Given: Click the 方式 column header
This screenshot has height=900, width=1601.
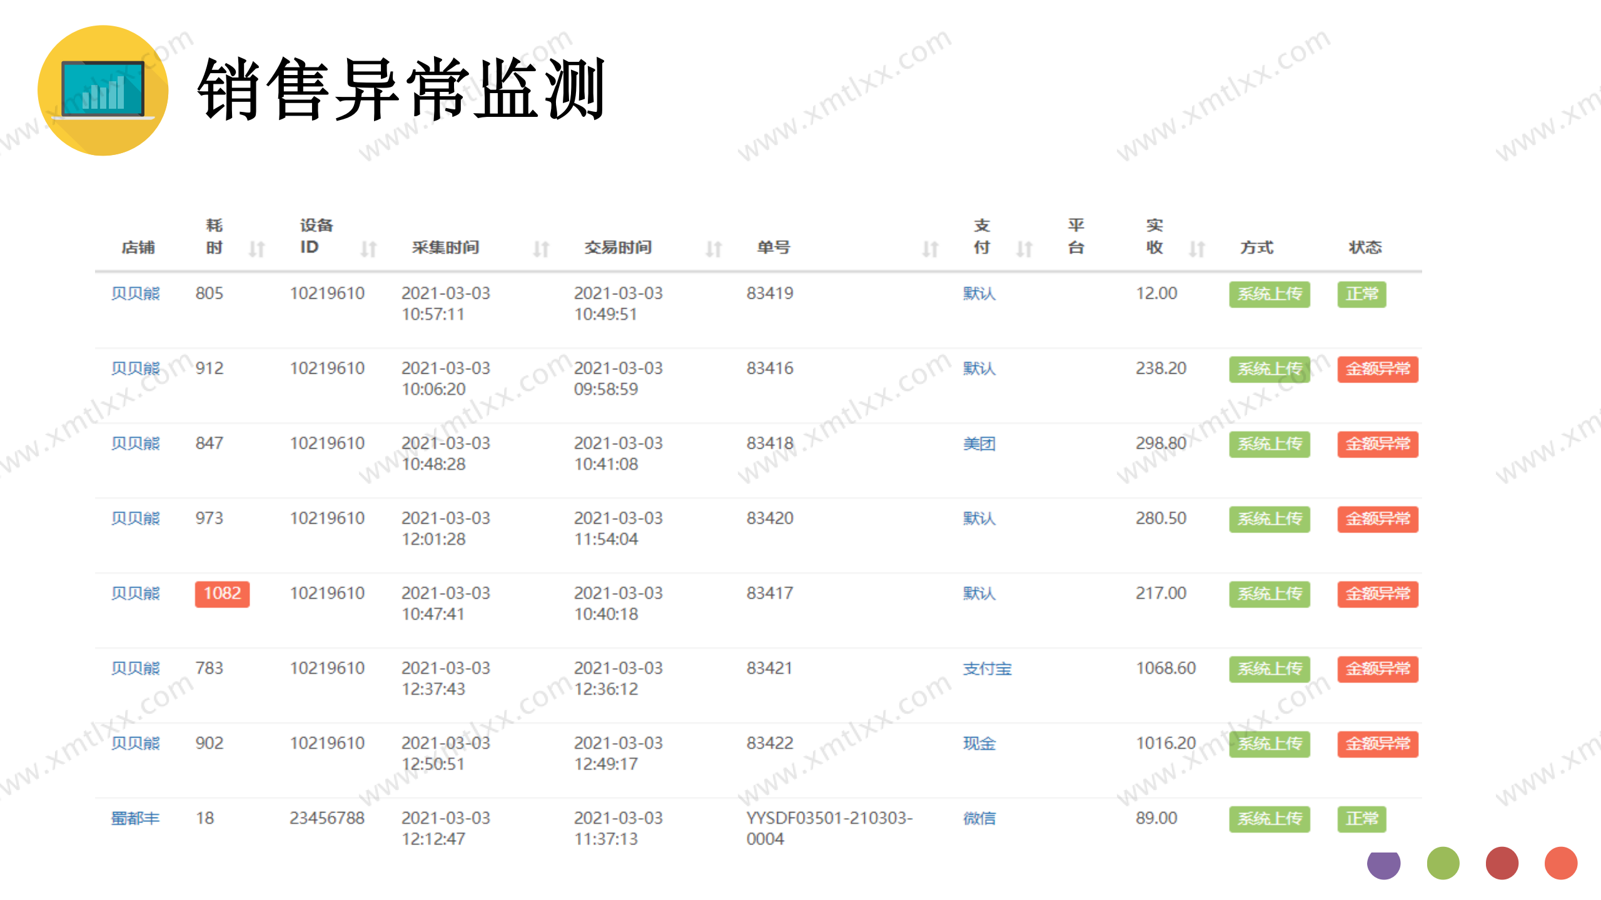Looking at the screenshot, I should pyautogui.click(x=1256, y=247).
